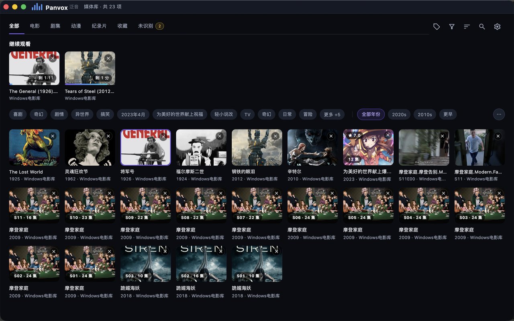The width and height of the screenshot is (514, 321).
Task: Select the 2020s year filter
Action: point(399,114)
